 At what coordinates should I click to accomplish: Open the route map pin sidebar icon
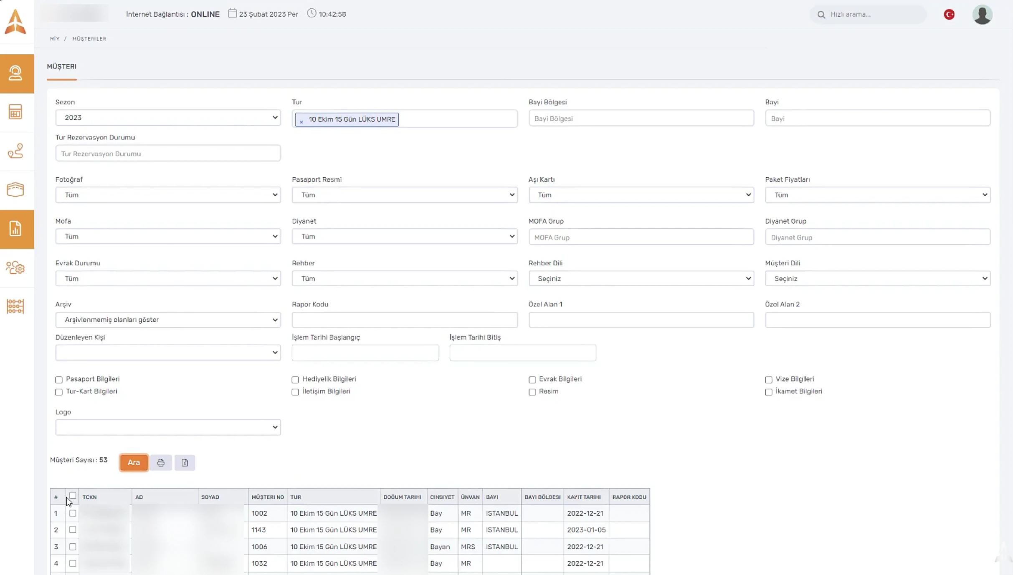(15, 151)
